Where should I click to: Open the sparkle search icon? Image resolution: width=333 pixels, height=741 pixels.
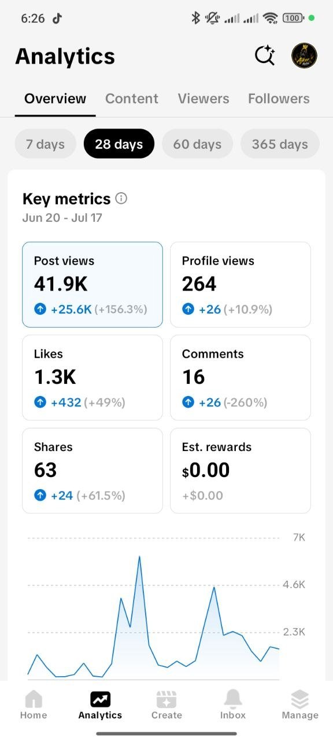(265, 56)
